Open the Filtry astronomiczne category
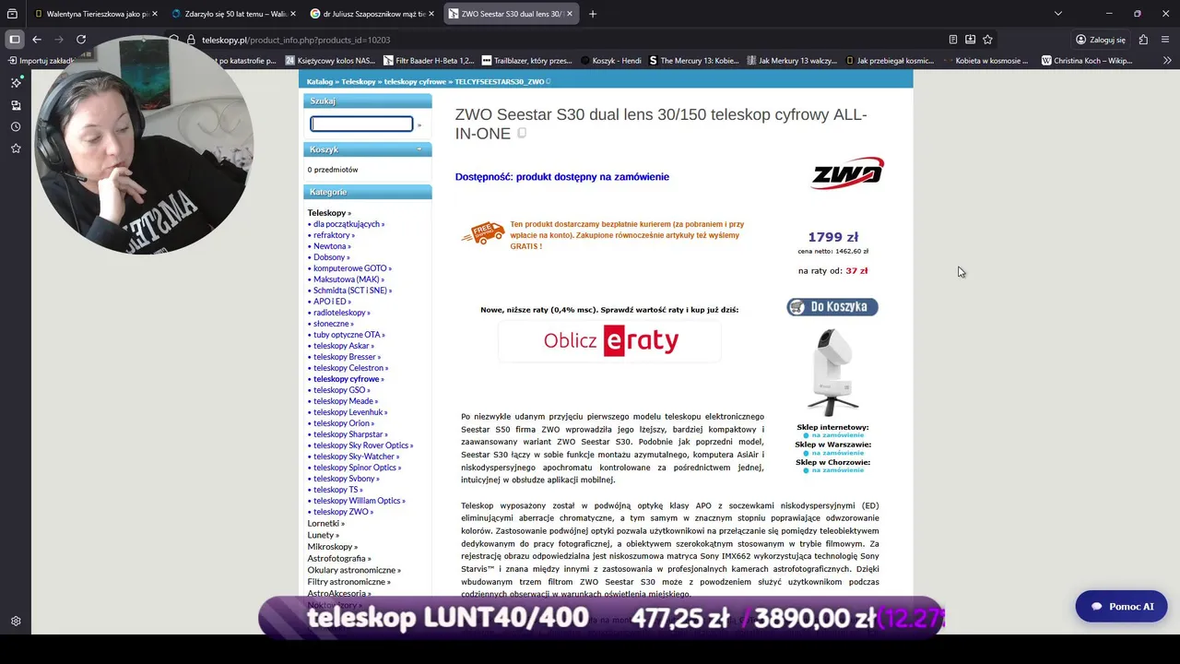Screen dimensions: 1180x664 (348, 582)
